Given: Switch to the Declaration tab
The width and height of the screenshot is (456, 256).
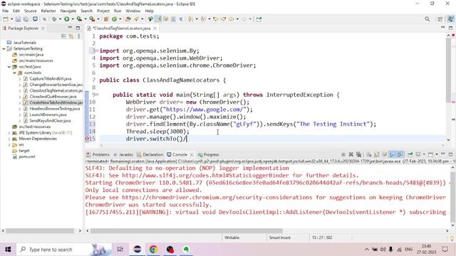Looking at the screenshot, I should pyautogui.click(x=150, y=154).
